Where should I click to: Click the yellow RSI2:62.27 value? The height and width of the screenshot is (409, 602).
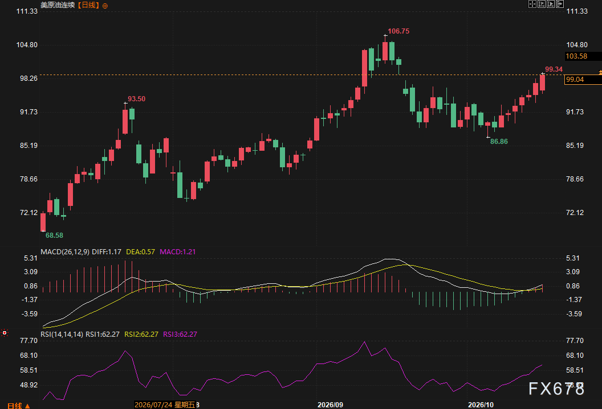click(141, 334)
